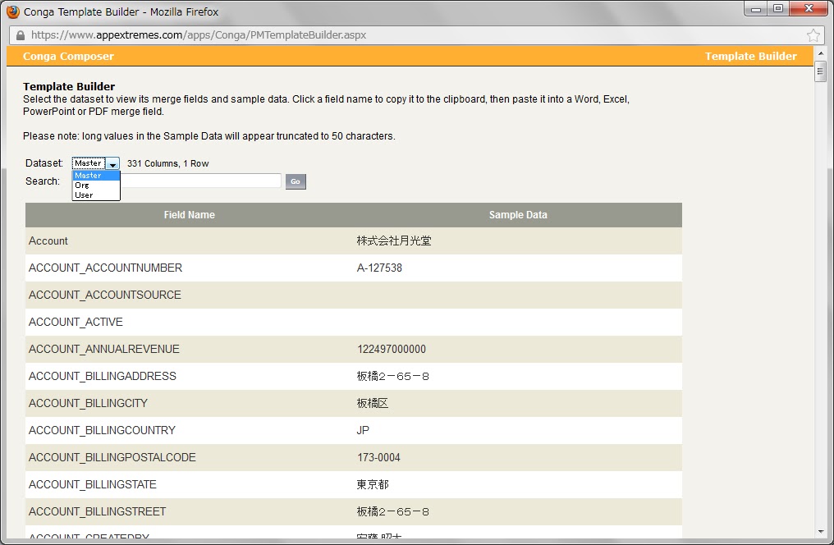Click the address bar URL
The image size is (834, 545).
199,35
